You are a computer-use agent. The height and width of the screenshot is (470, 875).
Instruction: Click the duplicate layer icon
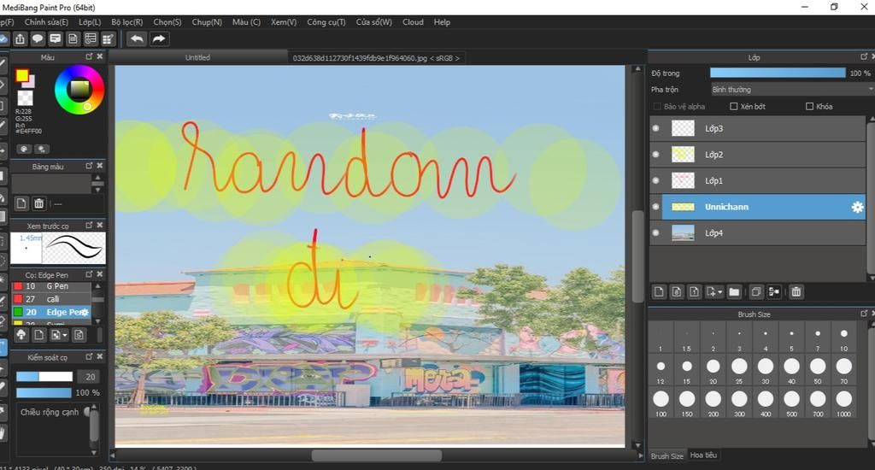coord(755,291)
